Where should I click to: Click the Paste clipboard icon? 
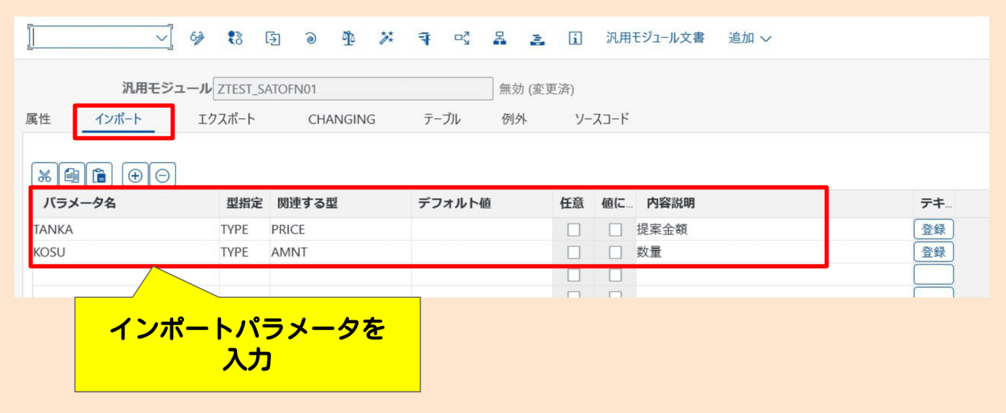coord(100,174)
